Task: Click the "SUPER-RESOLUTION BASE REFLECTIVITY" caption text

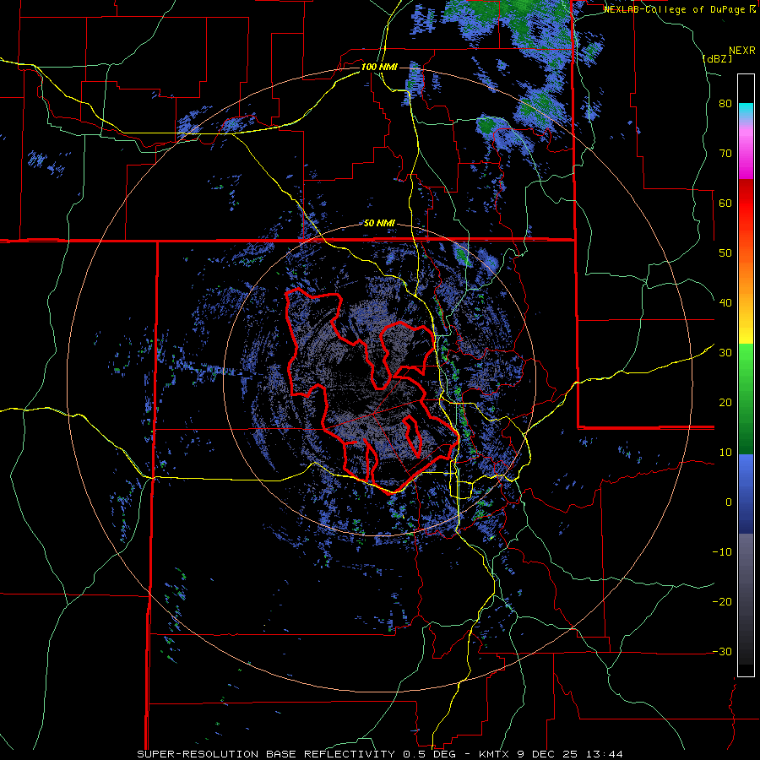Action: [266, 754]
